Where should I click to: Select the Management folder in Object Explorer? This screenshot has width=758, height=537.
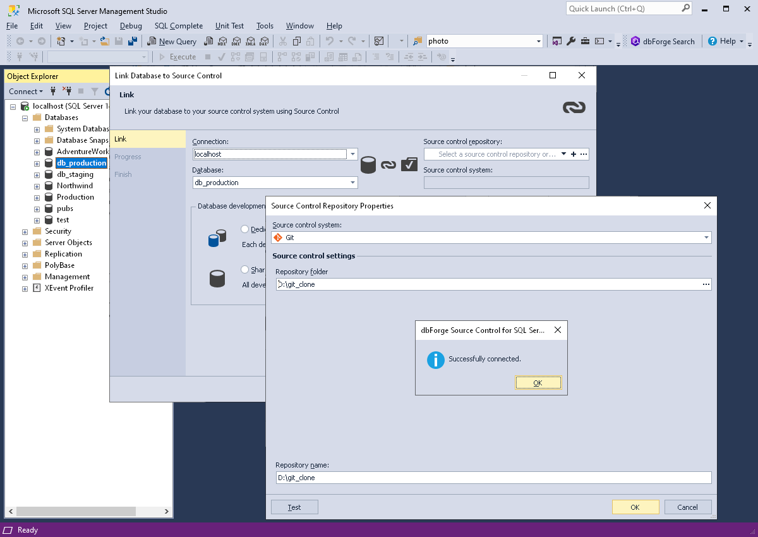pyautogui.click(x=67, y=277)
